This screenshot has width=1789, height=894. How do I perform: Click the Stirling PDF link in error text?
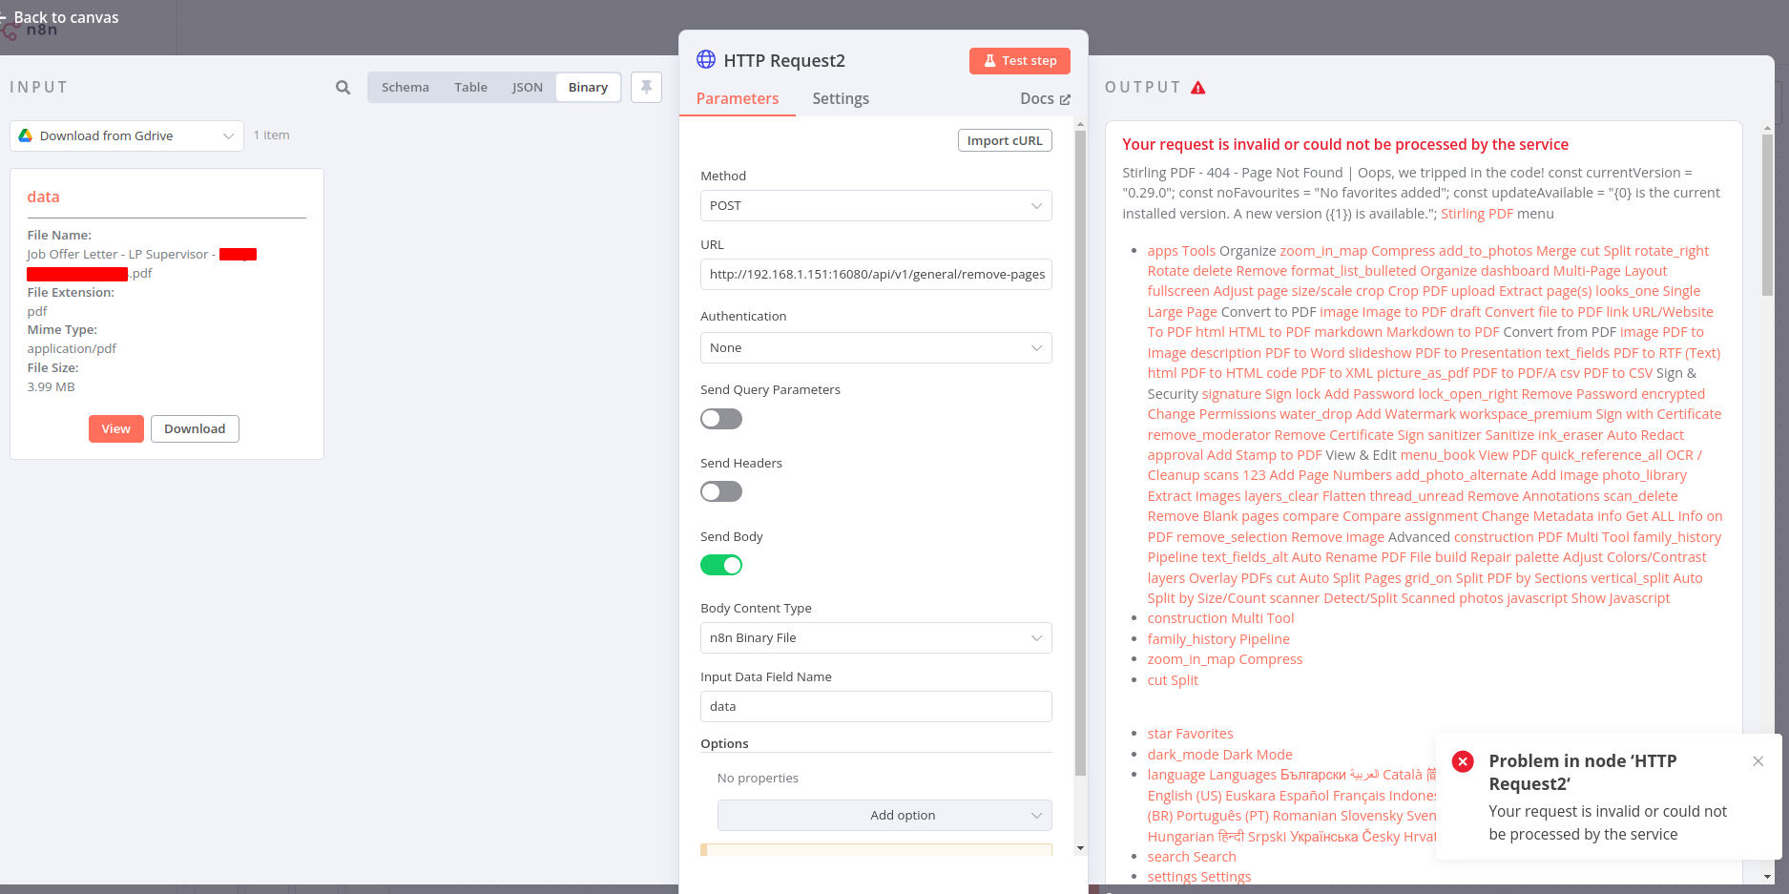tap(1477, 214)
